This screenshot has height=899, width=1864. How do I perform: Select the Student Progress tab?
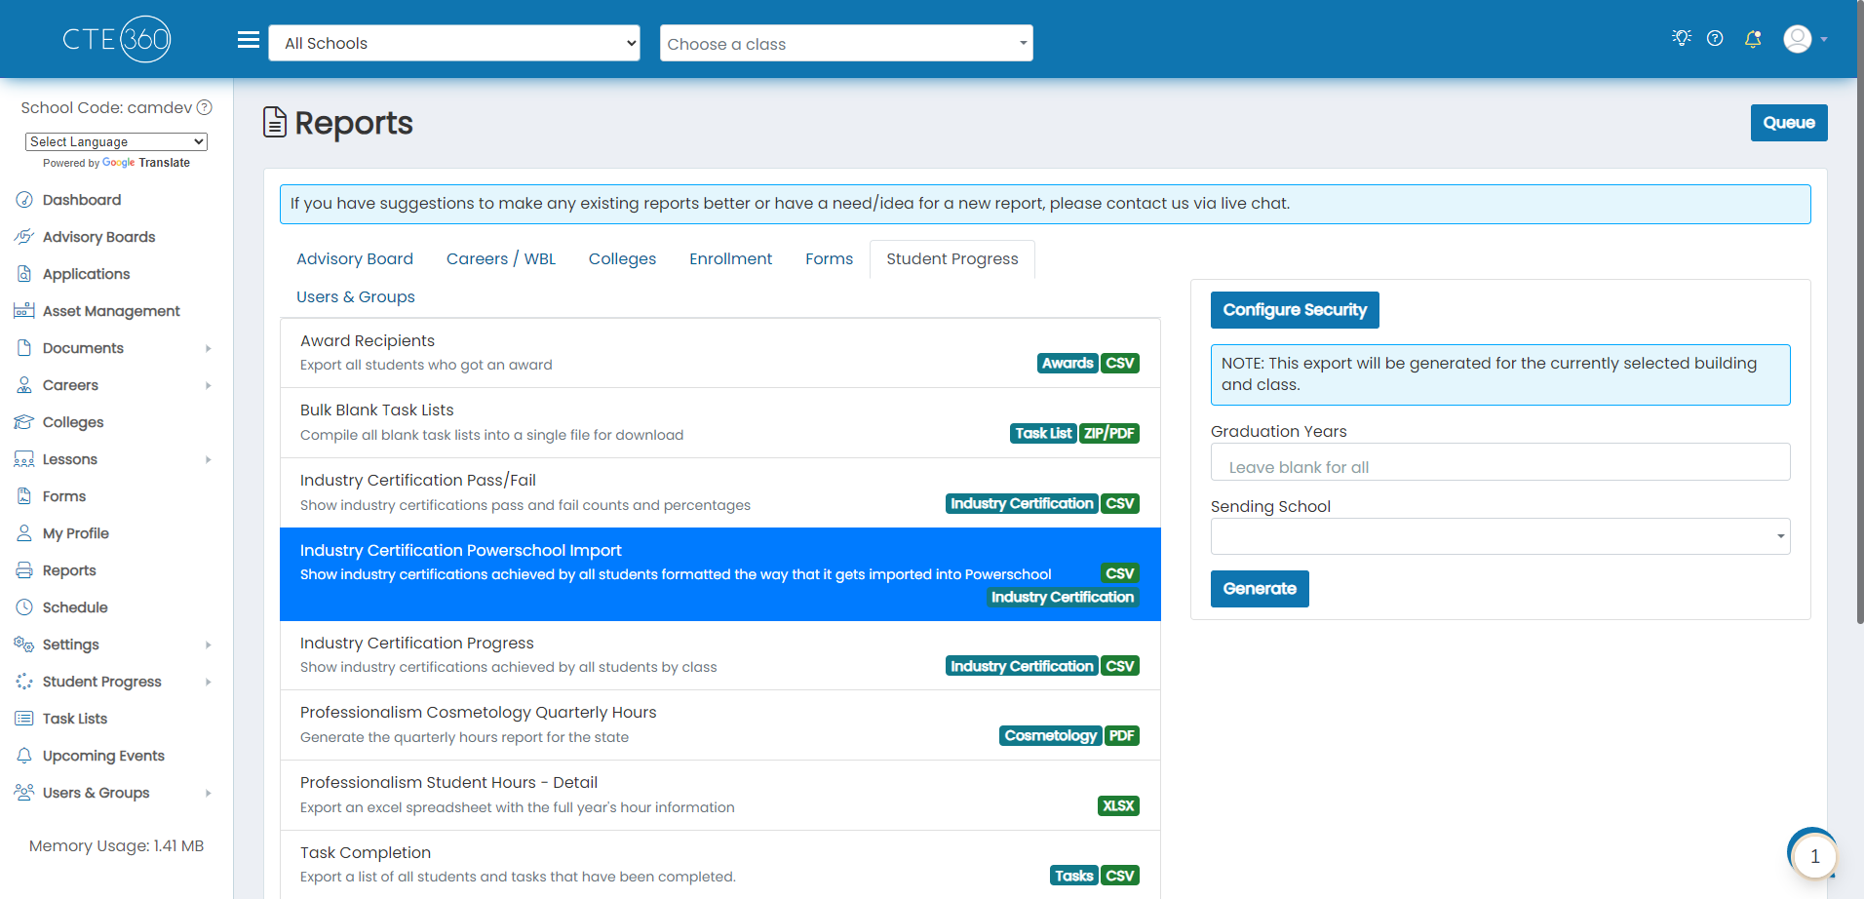tap(952, 259)
